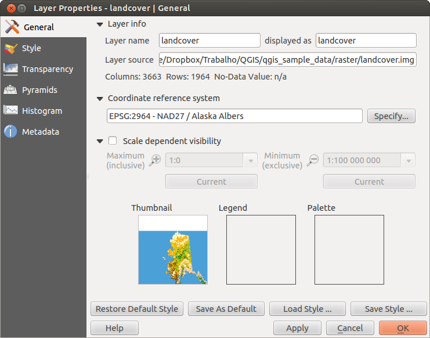Click the Style paintbrush icon

point(10,48)
